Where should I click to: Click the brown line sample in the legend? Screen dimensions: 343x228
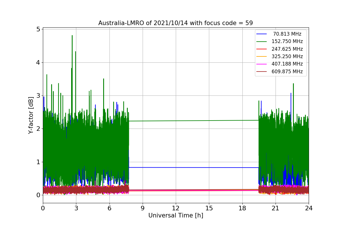(262, 72)
